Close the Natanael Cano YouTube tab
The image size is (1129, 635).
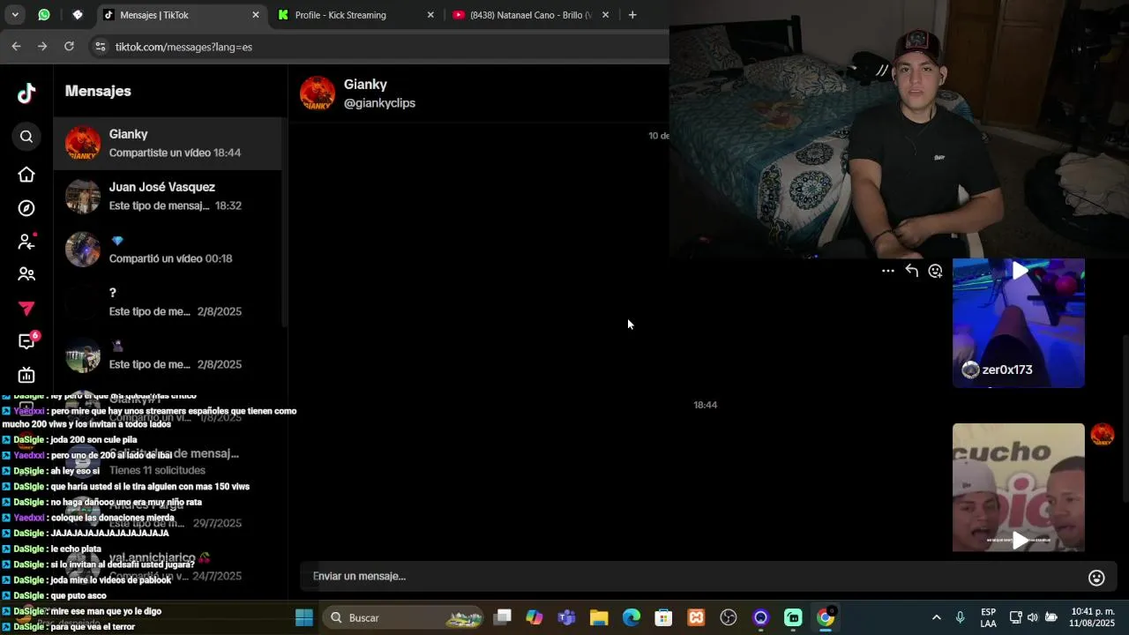[x=605, y=15]
